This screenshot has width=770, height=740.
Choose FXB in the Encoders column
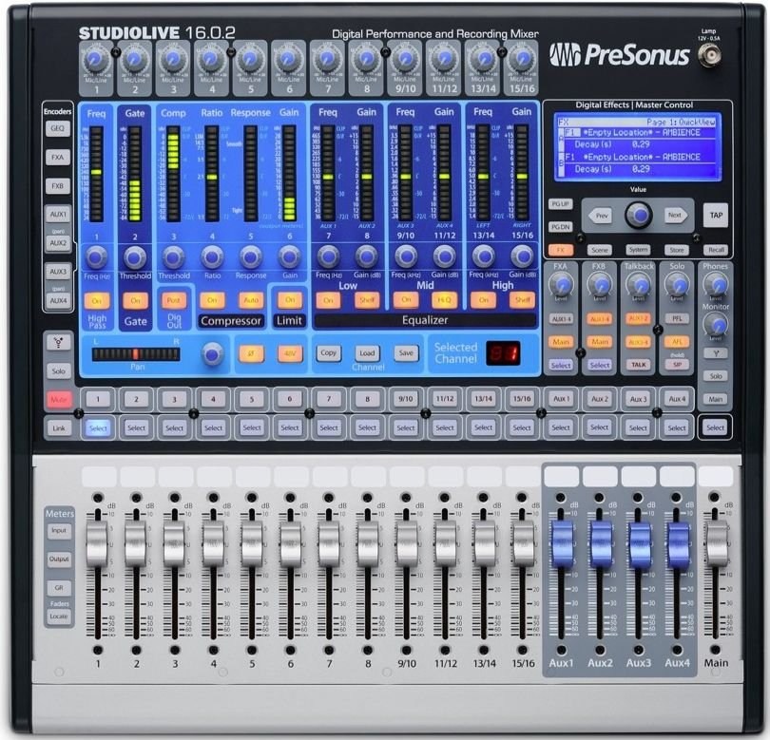point(57,186)
